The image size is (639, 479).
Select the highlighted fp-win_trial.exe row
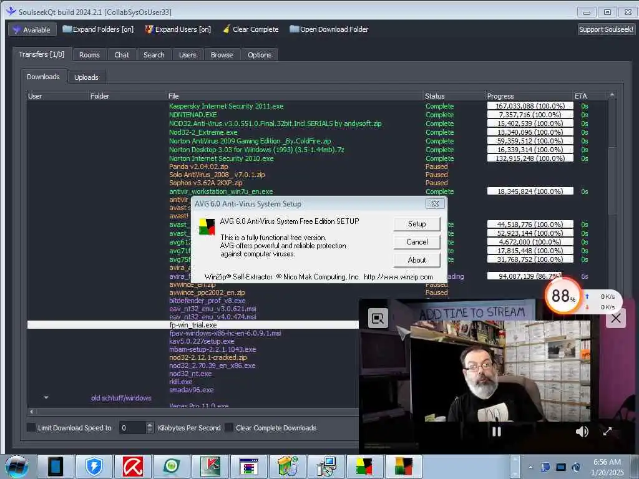pos(193,324)
